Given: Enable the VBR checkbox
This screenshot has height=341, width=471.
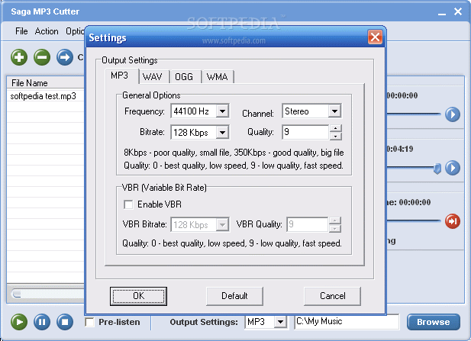Looking at the screenshot, I should coord(128,204).
